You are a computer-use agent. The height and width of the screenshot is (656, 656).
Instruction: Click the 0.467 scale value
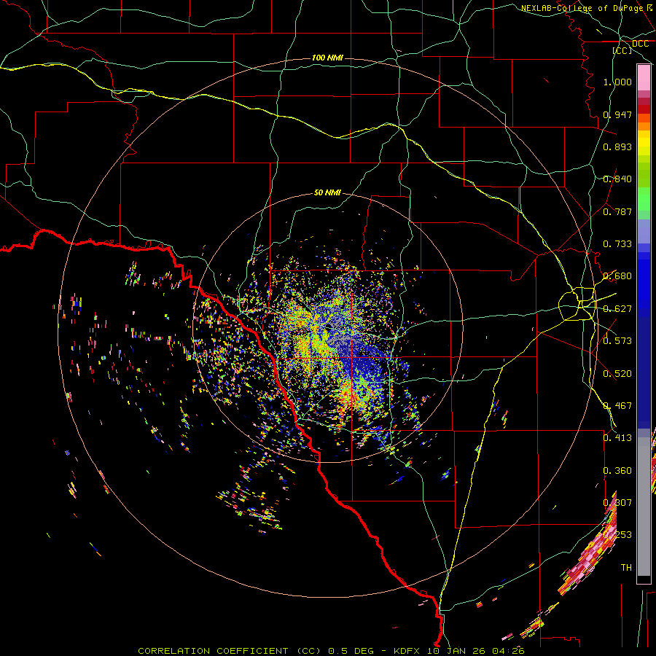pos(617,406)
